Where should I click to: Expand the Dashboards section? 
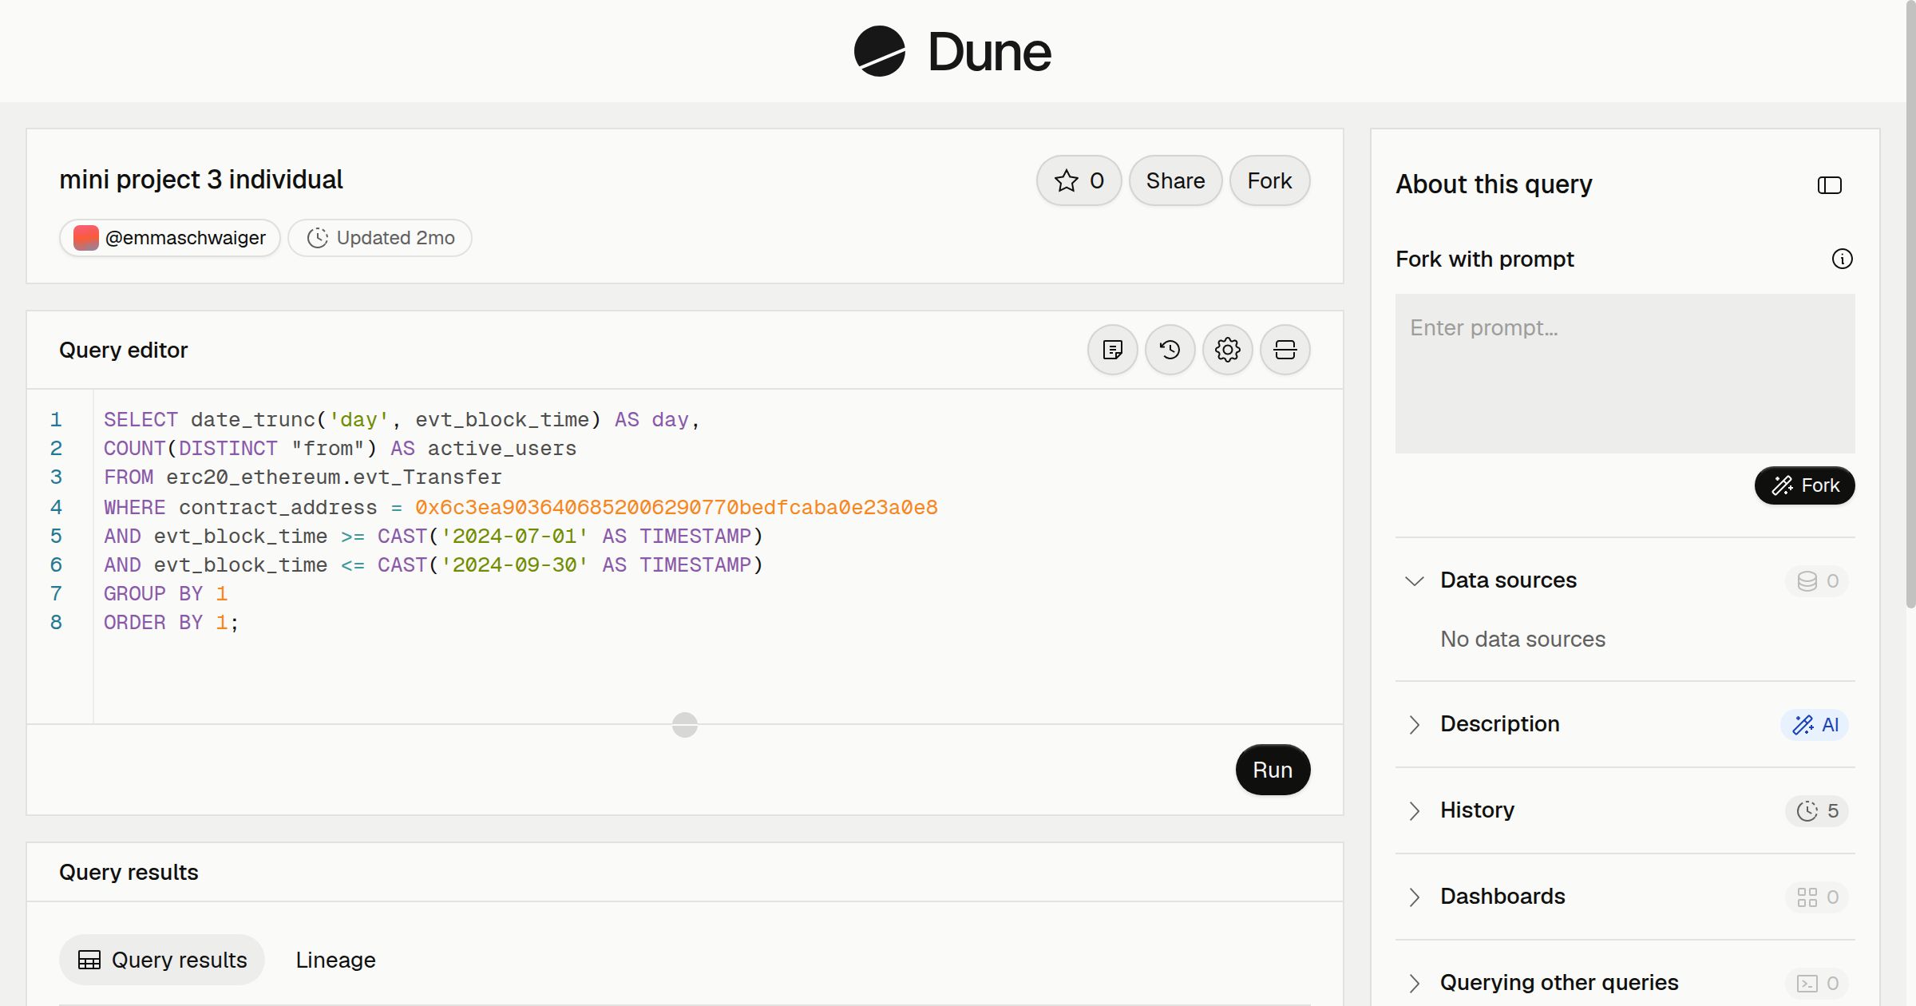pos(1414,897)
